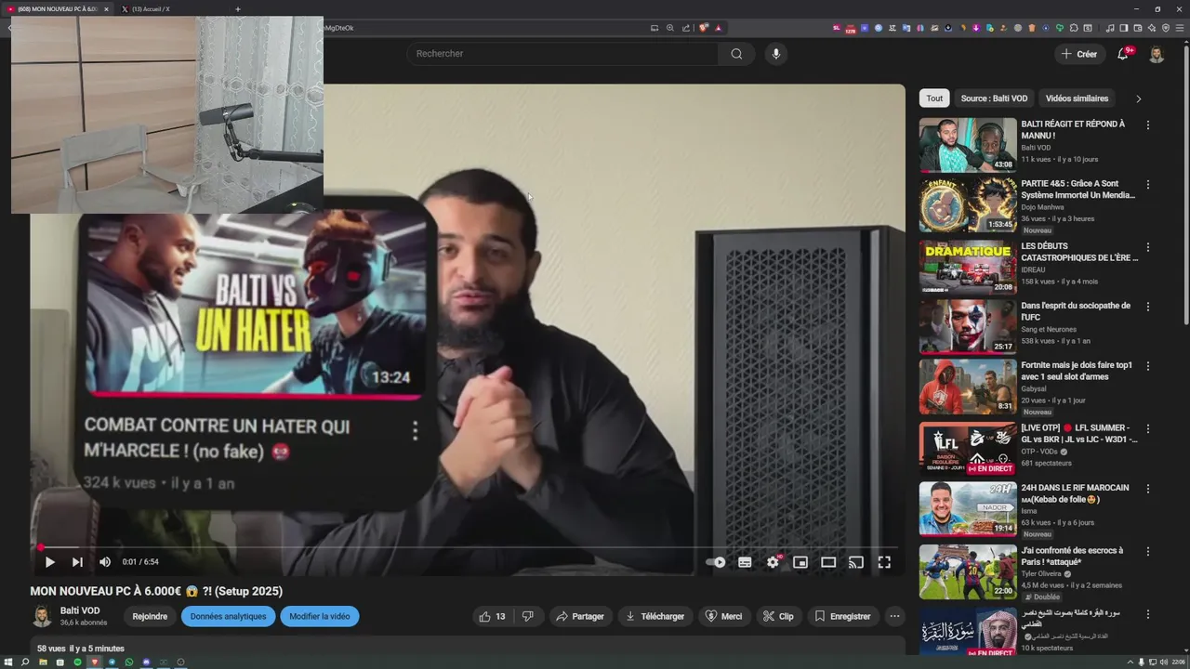Open browser extensions puzzle icon
The height and width of the screenshot is (669, 1190).
coord(1074,28)
